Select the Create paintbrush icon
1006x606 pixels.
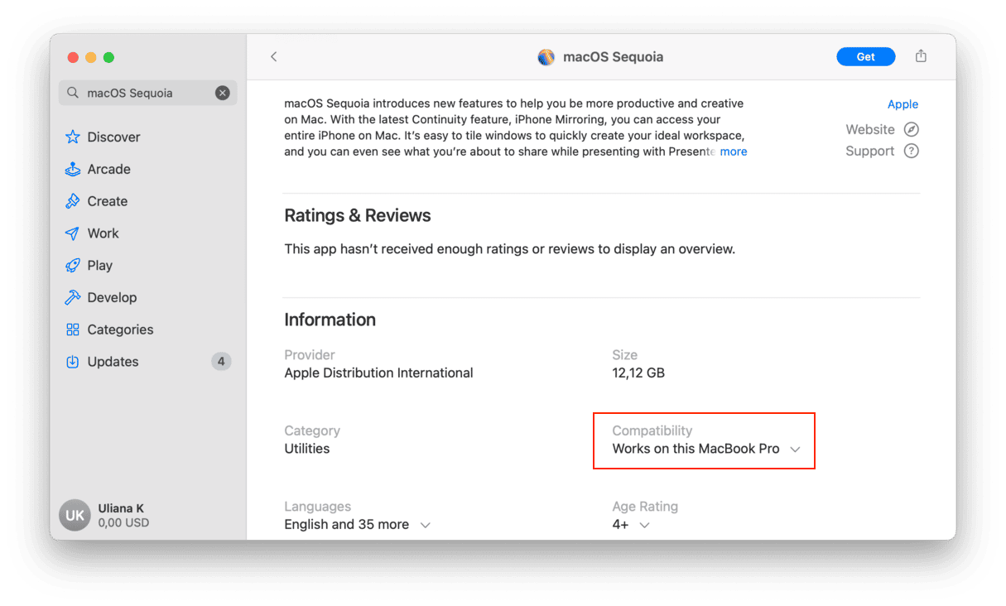[73, 201]
